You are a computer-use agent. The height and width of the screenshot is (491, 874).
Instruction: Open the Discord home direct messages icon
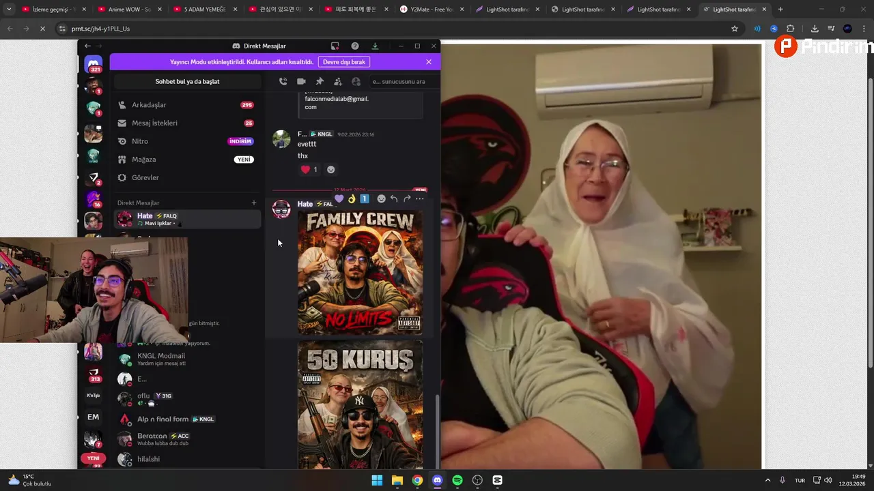94,64
